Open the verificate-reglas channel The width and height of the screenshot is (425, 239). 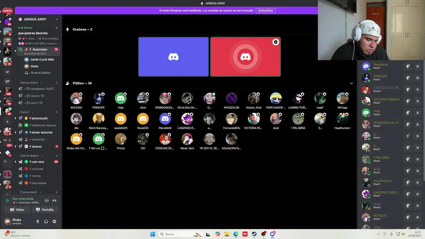[38, 125]
